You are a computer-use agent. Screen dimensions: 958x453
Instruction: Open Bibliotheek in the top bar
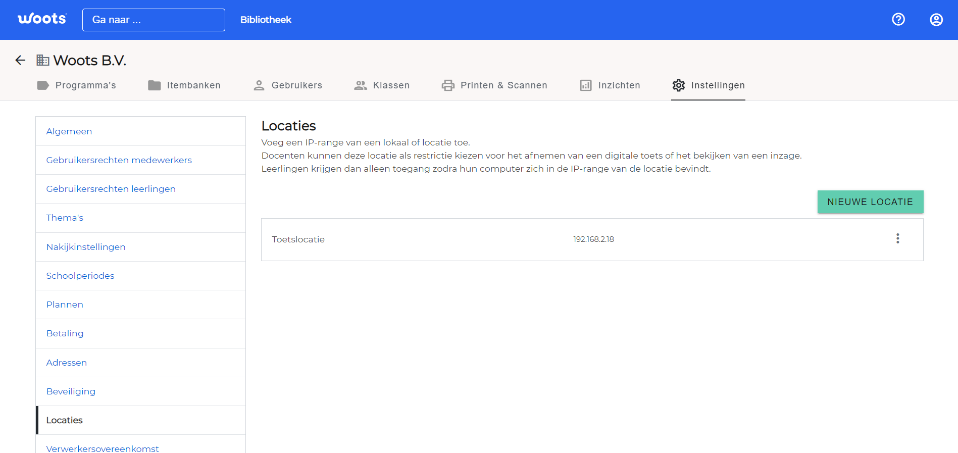point(266,20)
